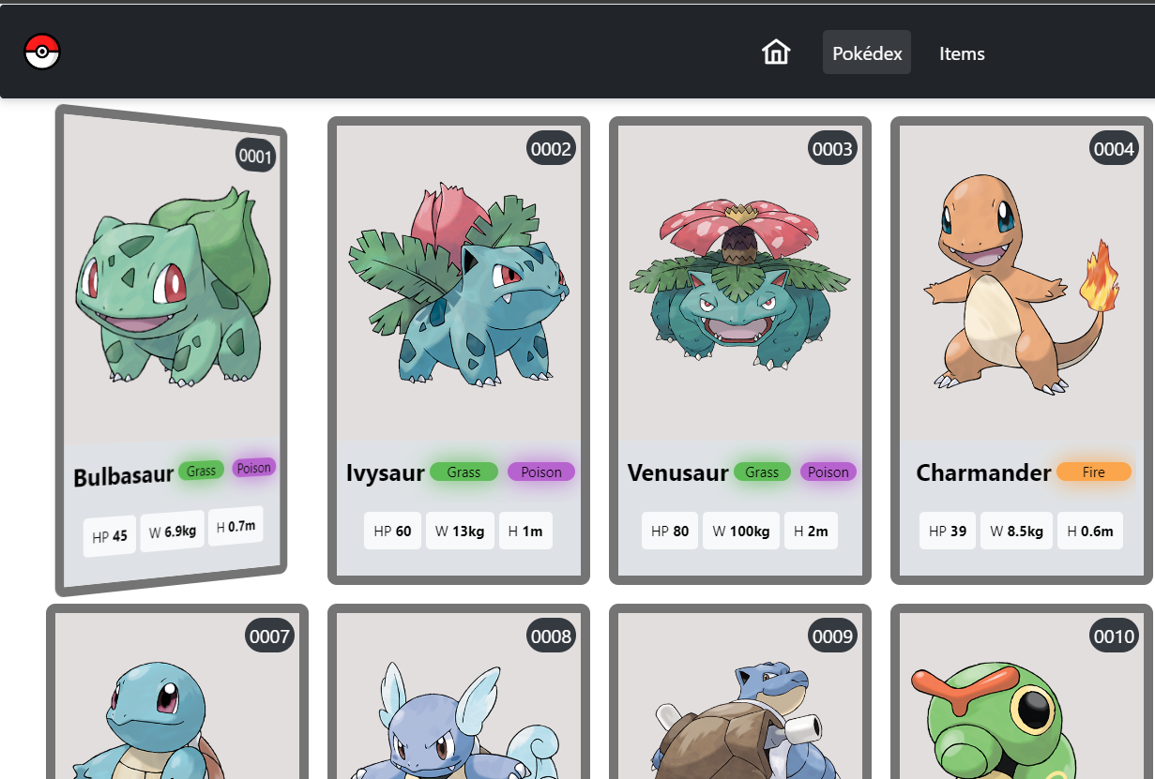Click Charmander's artwork image

1022,283
